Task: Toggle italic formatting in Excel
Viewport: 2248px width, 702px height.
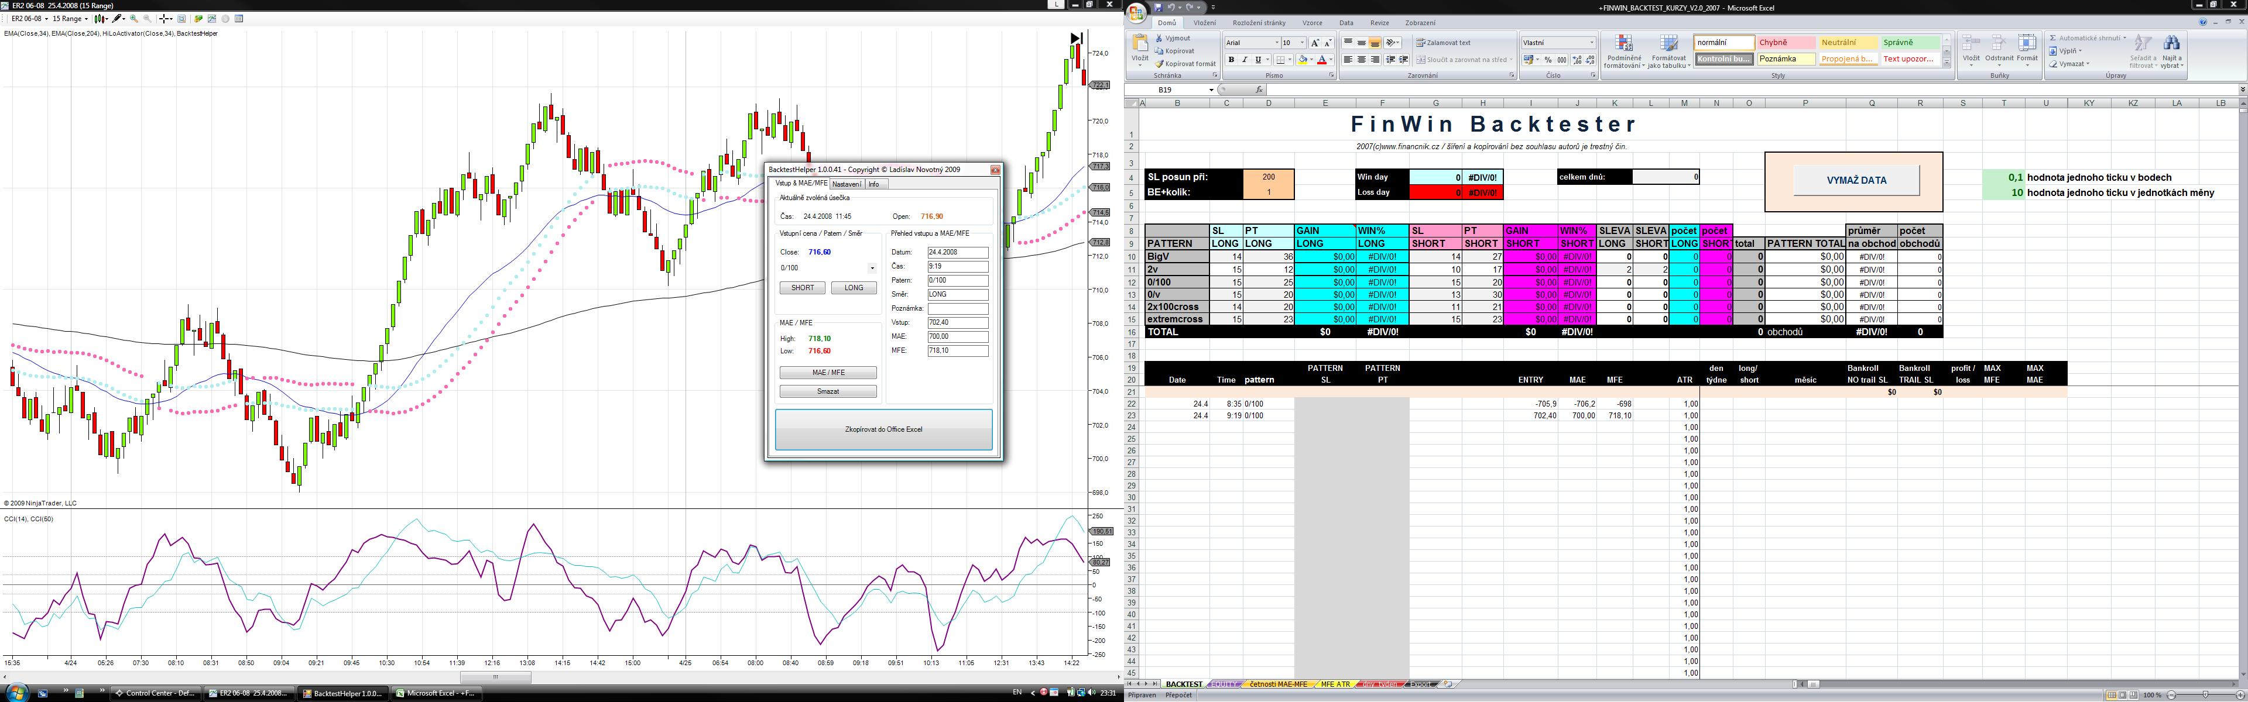Action: point(1245,59)
